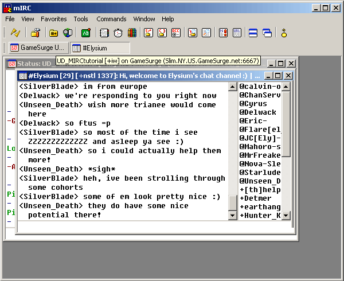Screen dimensions: 344x281
Task: Tile windows using the toolbar icon
Action: 253,33
